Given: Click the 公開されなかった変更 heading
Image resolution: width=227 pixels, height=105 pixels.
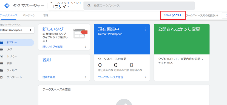Looking at the screenshot, I should point(179,29).
